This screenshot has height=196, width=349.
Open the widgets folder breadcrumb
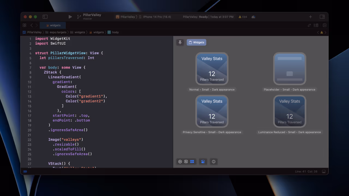[x=77, y=32]
